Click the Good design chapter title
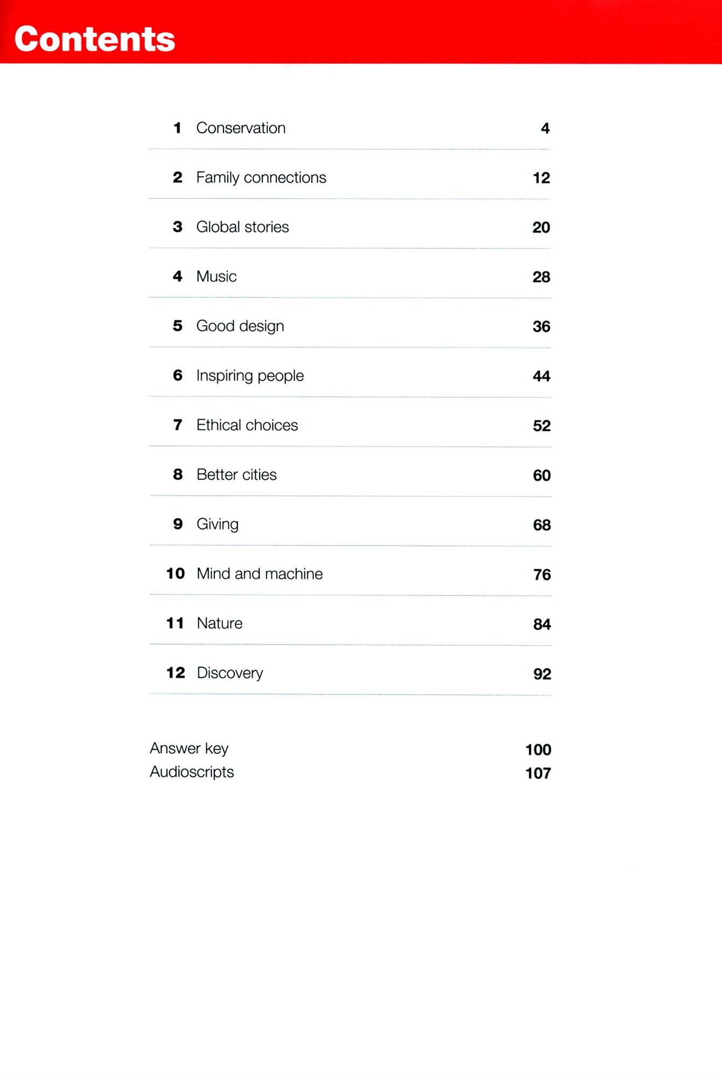 click(x=240, y=326)
